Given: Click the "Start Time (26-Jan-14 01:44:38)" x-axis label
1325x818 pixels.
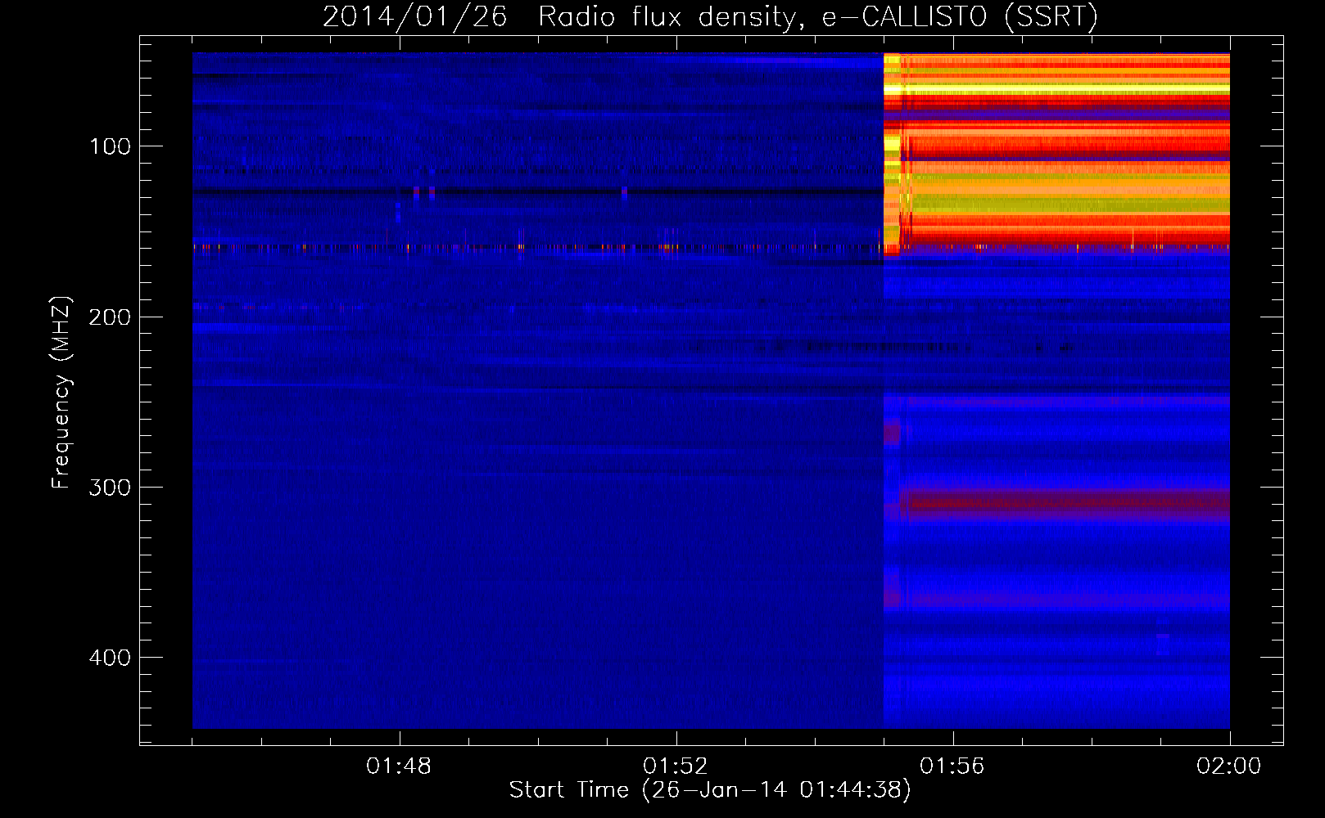Looking at the screenshot, I should 710,790.
